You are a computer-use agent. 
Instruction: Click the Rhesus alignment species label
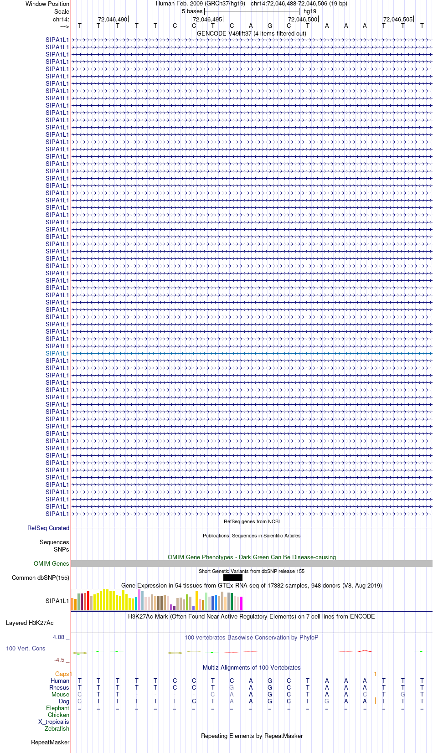tap(59, 688)
